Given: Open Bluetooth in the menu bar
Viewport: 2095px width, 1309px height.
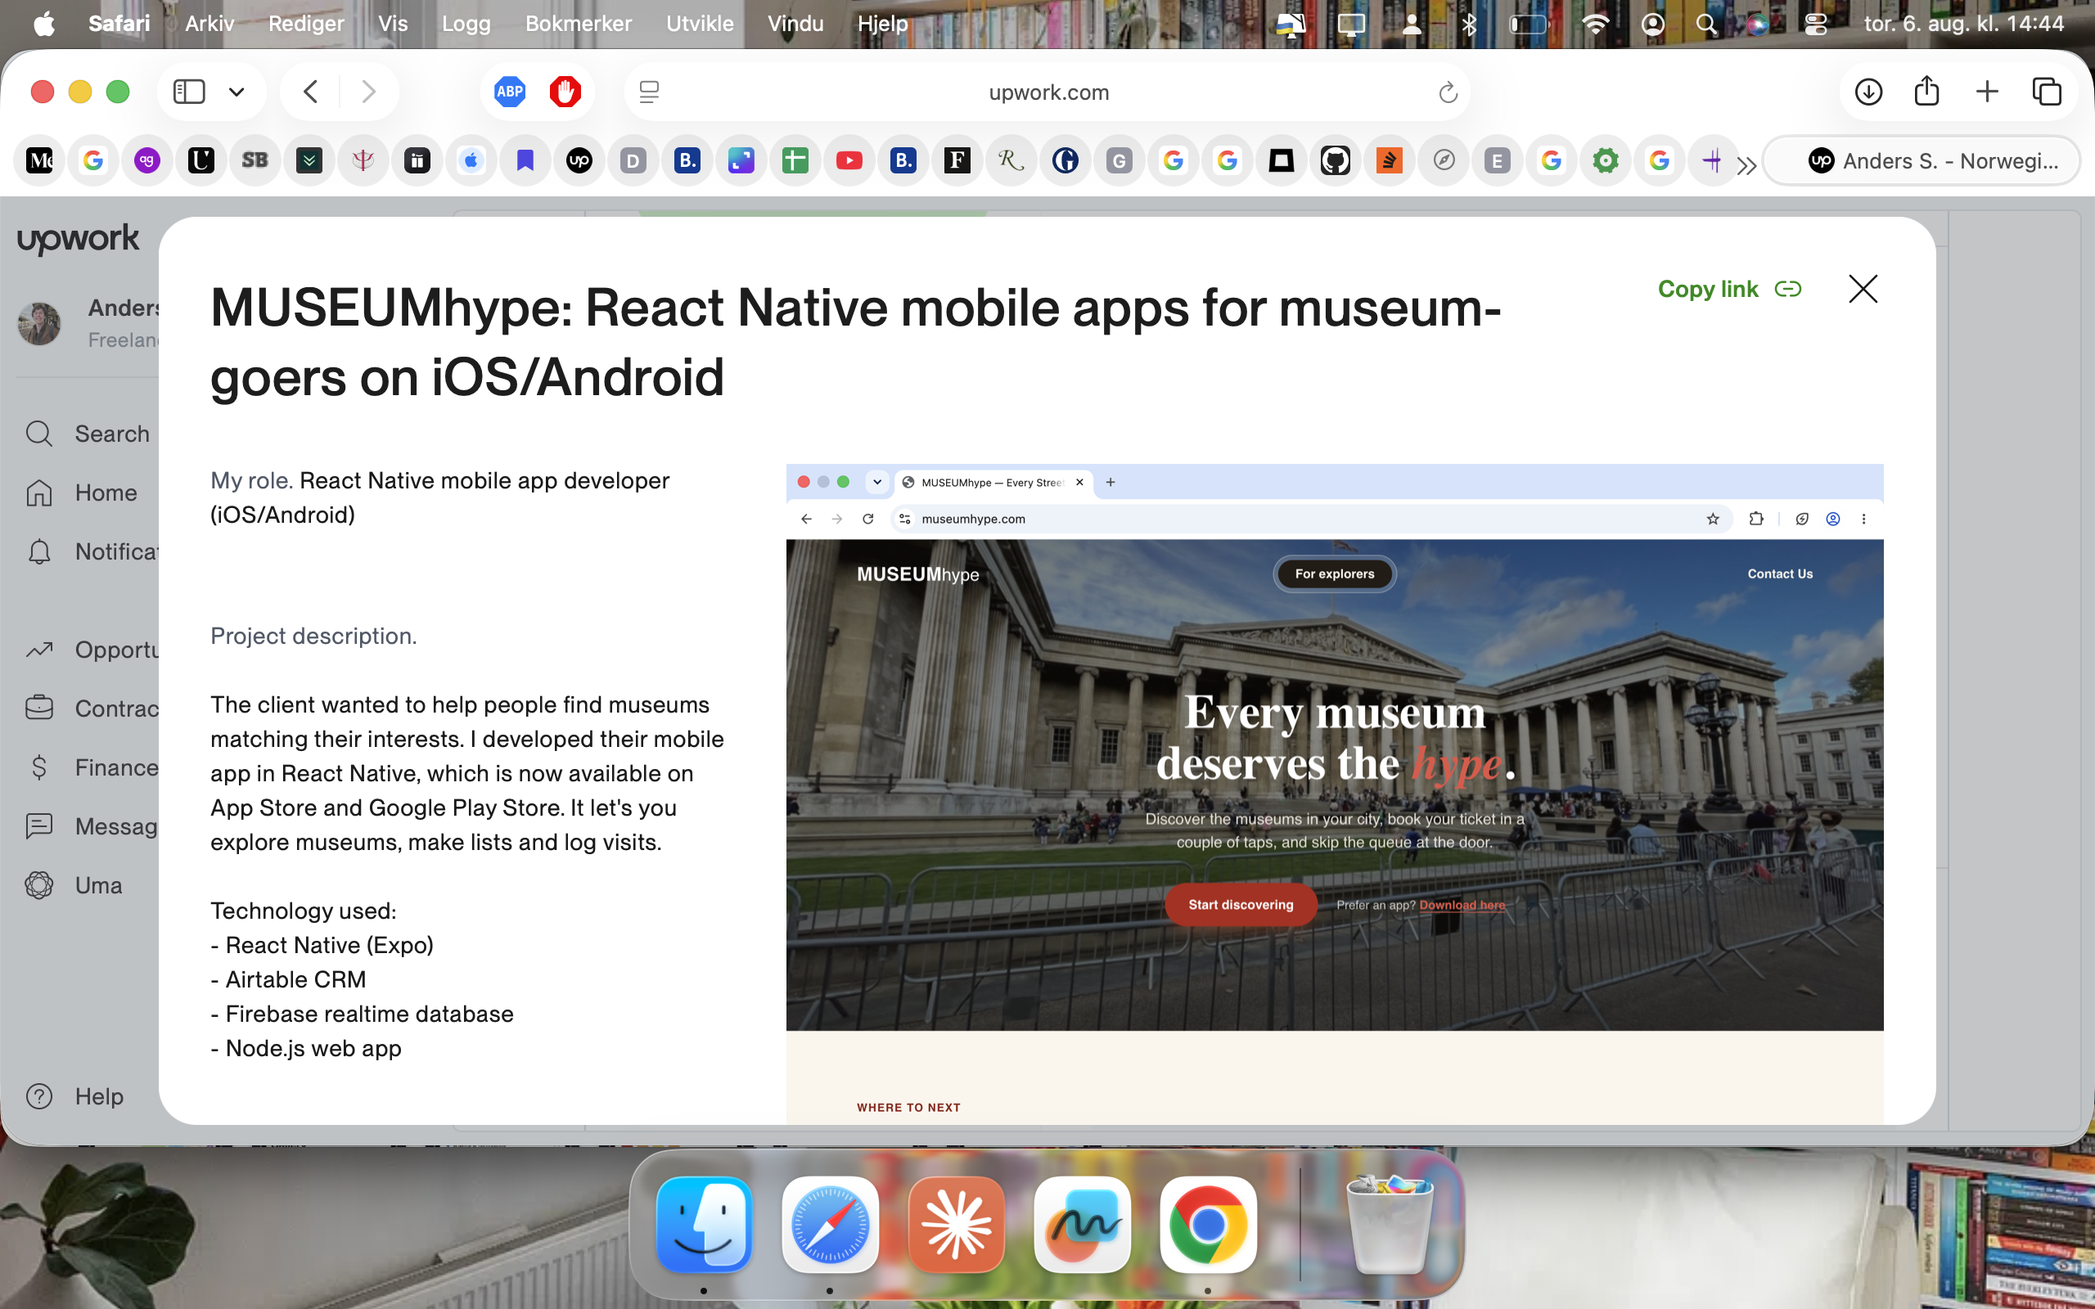Looking at the screenshot, I should (1469, 25).
